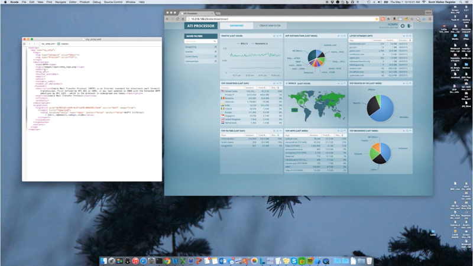Click the ADMIN user label
The height and width of the screenshot is (266, 473).
click(393, 24)
